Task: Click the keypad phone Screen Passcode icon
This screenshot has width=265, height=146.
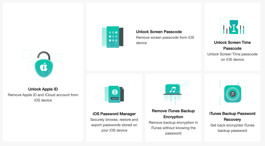Action: [x=113, y=37]
